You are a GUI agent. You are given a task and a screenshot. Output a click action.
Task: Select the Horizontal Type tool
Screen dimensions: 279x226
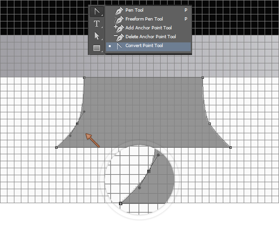tap(97, 23)
